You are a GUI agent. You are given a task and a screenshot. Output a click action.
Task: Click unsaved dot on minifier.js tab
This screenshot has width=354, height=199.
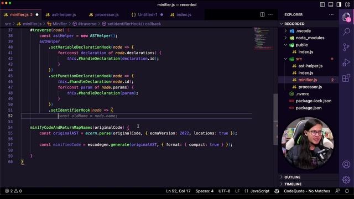click(37, 15)
